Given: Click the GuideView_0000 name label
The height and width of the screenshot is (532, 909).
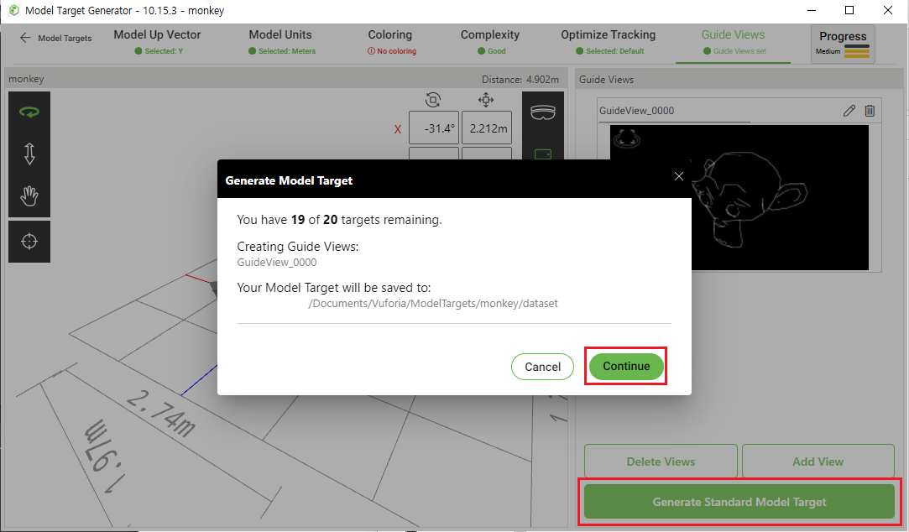Looking at the screenshot, I should [636, 111].
